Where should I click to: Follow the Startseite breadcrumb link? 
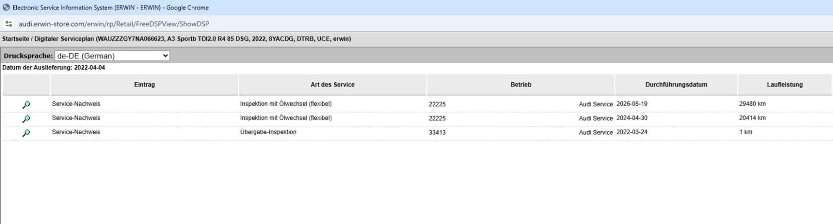tap(16, 39)
